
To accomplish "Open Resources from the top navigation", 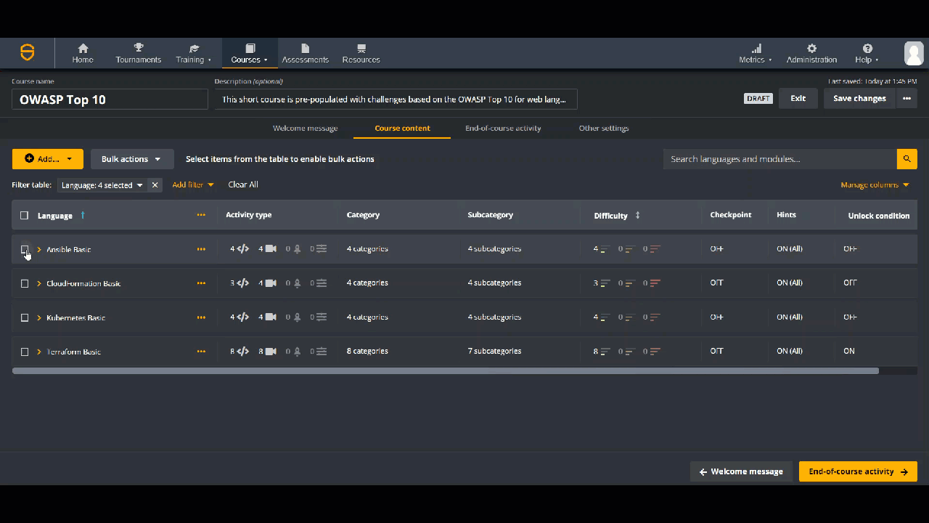I will click(x=361, y=54).
